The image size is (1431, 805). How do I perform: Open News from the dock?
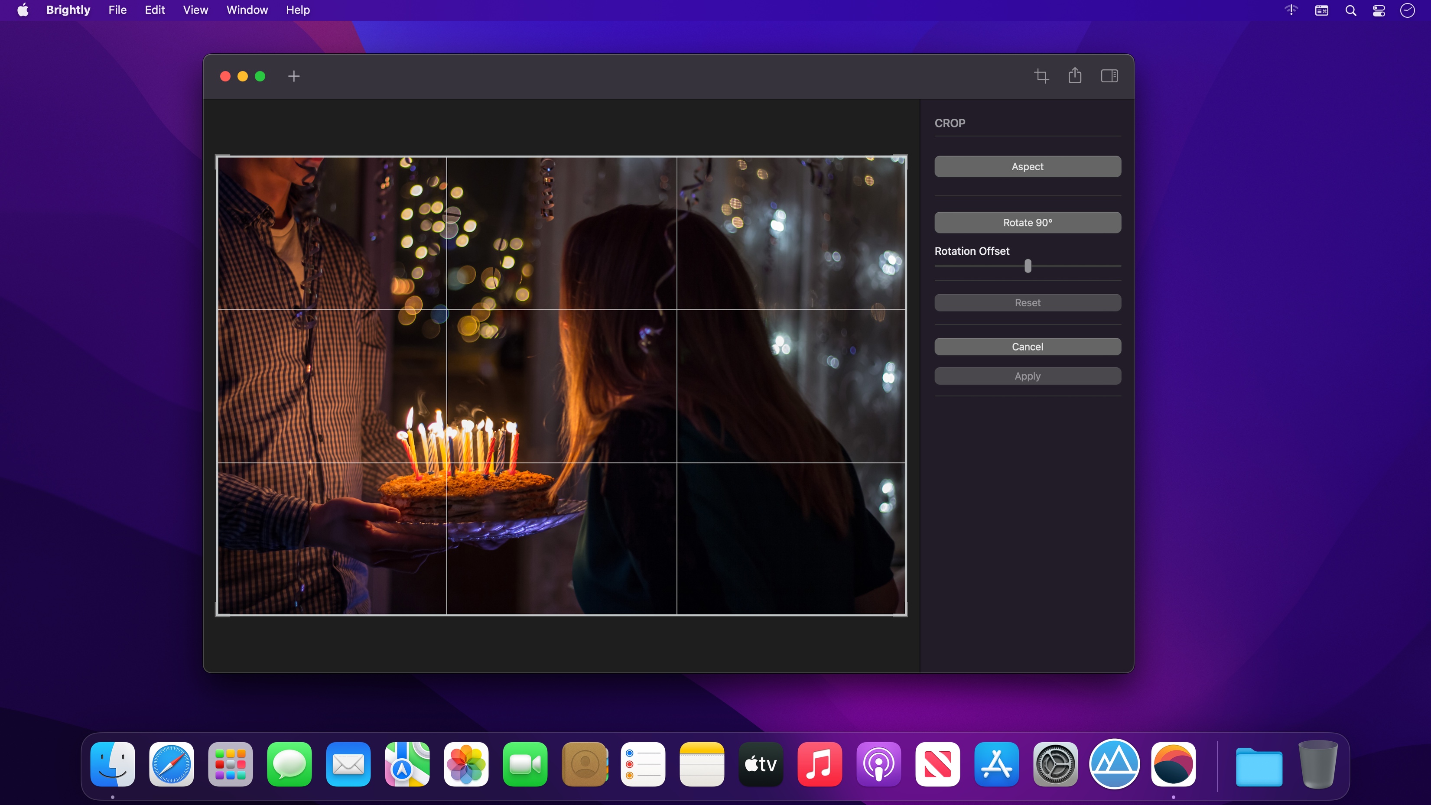pyautogui.click(x=938, y=764)
